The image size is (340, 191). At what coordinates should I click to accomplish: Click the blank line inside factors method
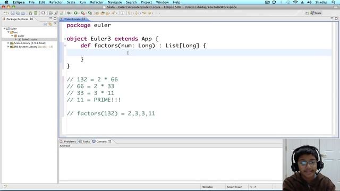coord(199,53)
